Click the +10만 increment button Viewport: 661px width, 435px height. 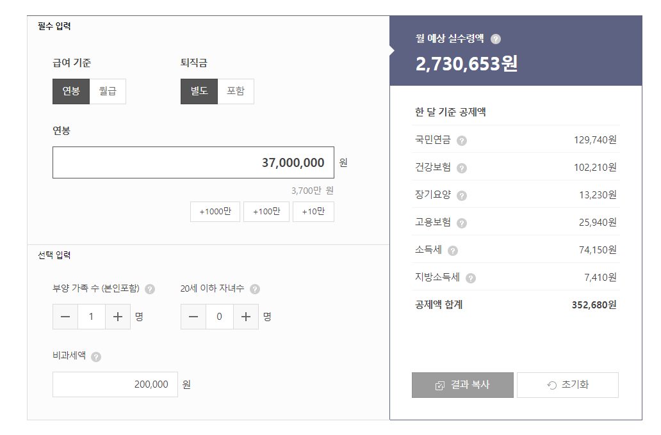pyautogui.click(x=313, y=212)
